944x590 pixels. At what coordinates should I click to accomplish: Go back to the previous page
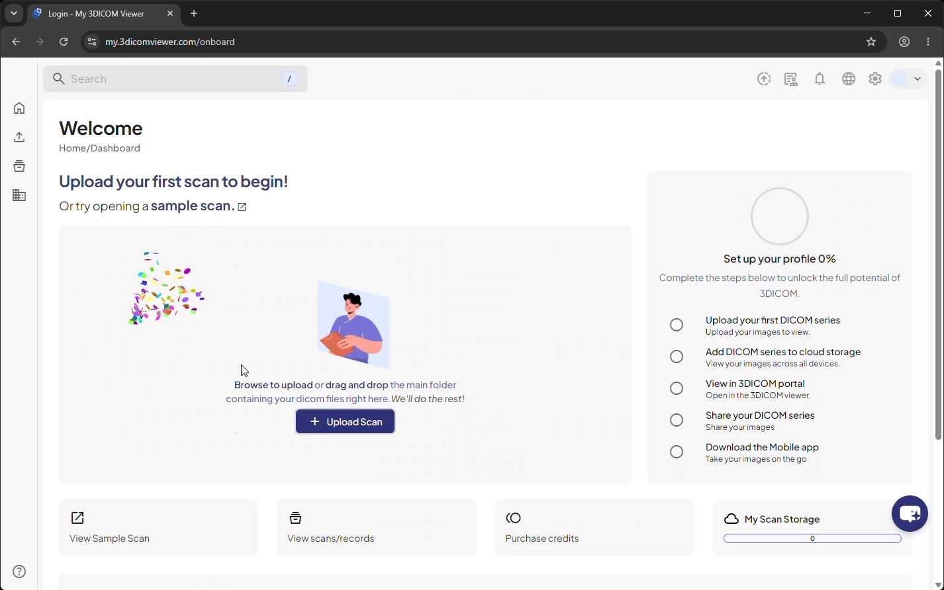[x=16, y=42]
